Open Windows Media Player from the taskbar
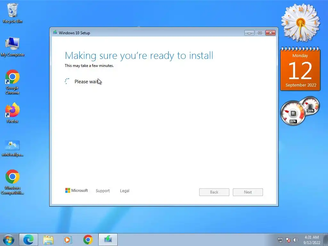 (68, 240)
